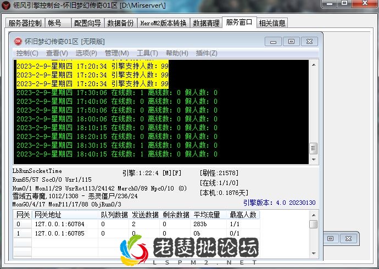Click the 17:30:06 在线数 log line
This screenshot has height=269, width=379.
117,93
